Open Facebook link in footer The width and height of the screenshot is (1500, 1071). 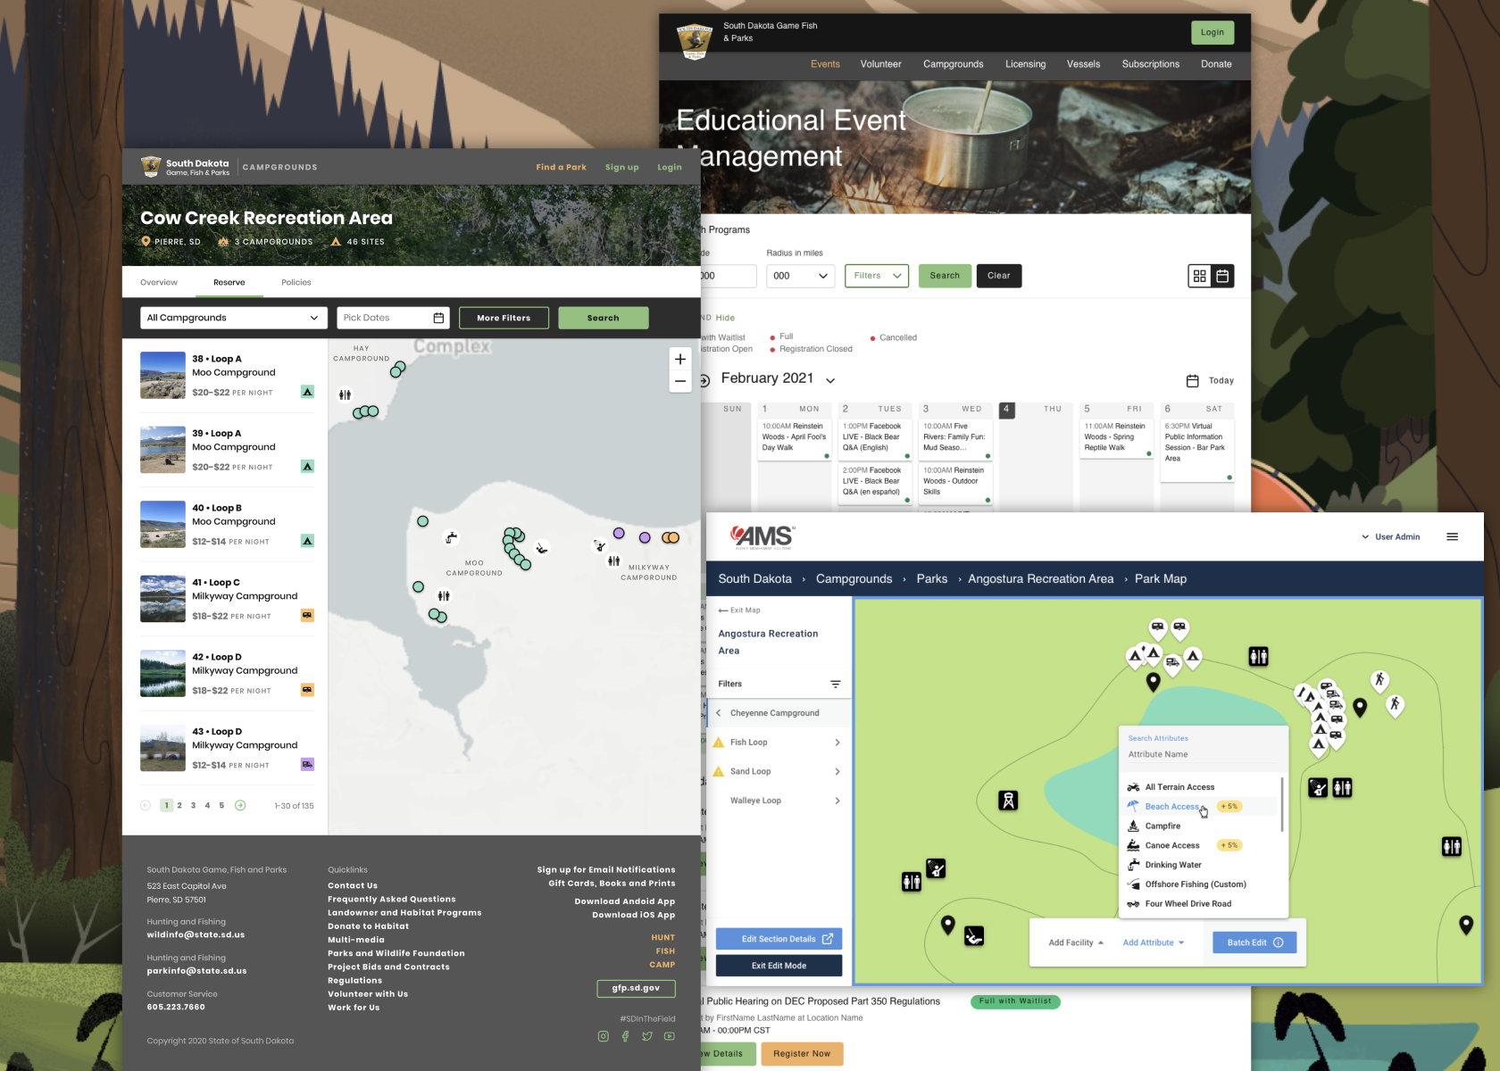[x=625, y=1036]
